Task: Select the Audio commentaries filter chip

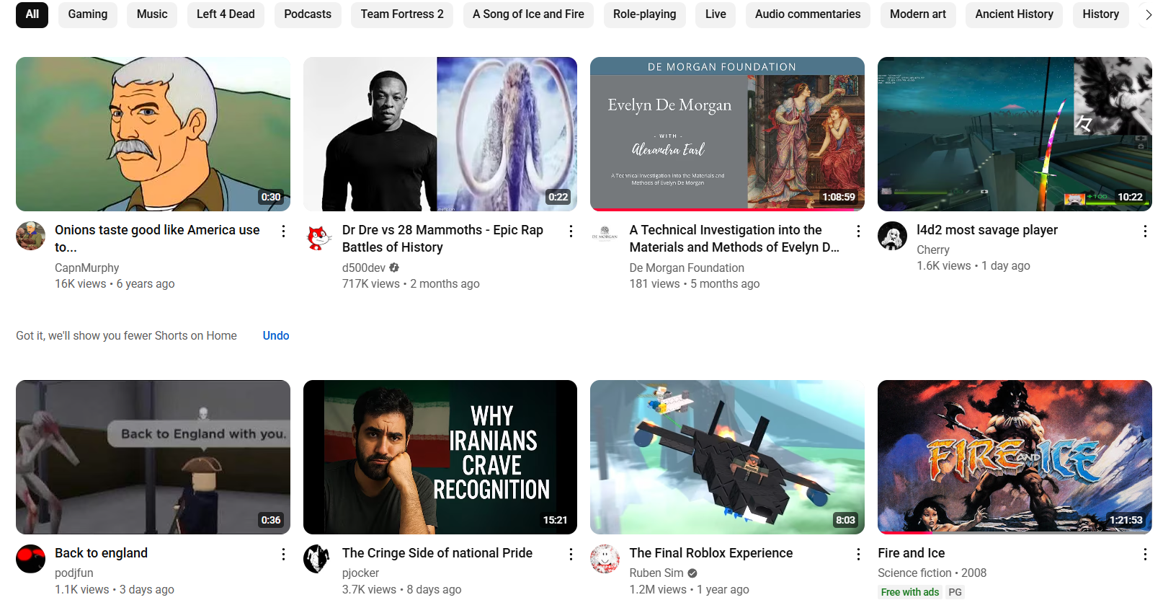Action: 808,14
